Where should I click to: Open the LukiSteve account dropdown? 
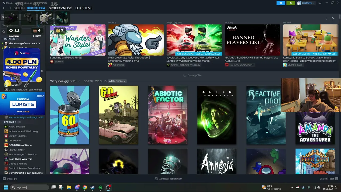click(x=306, y=3)
